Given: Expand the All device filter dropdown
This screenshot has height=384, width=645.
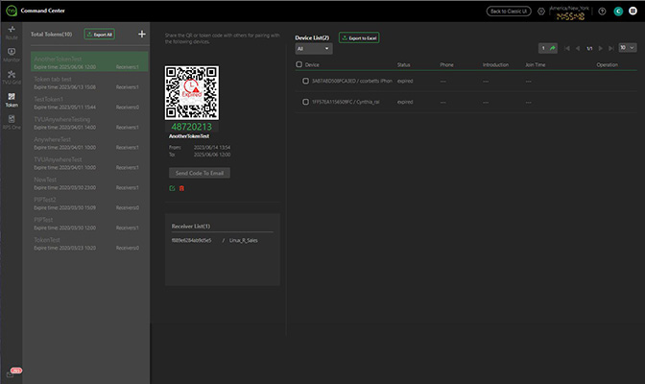Looking at the screenshot, I should (313, 48).
